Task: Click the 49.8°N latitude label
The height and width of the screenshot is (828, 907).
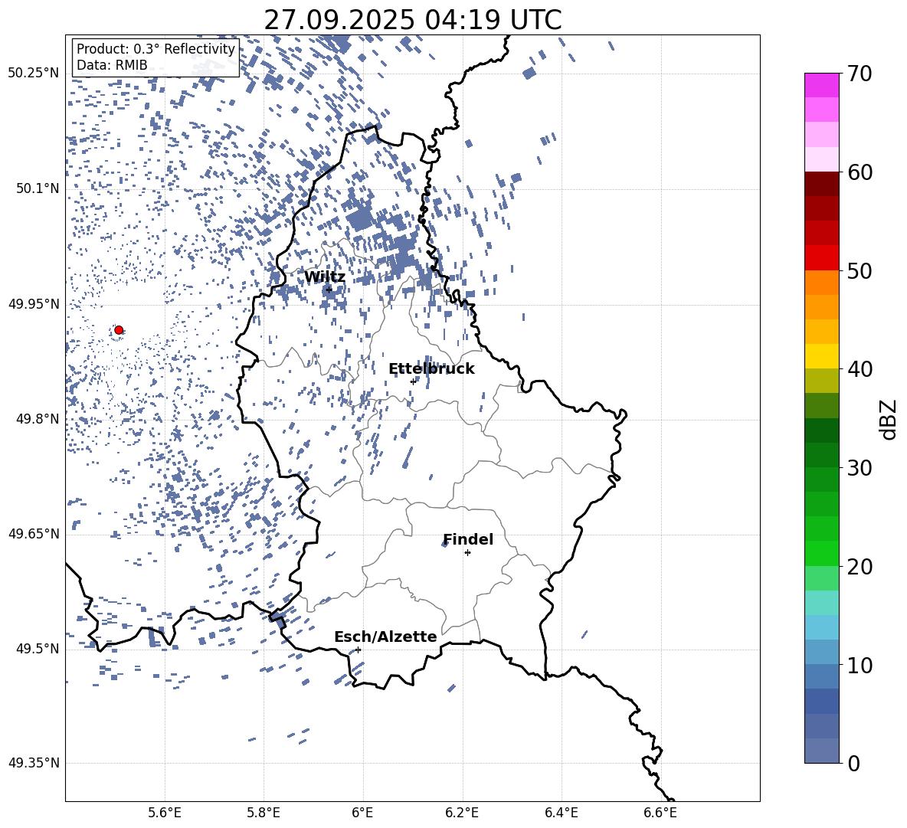Action: (38, 419)
